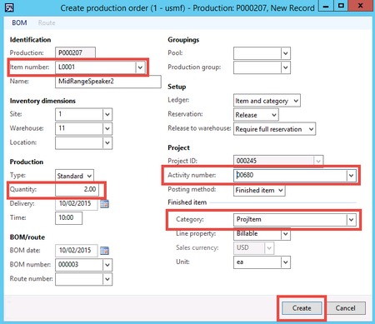
Task: Click the Time field showing 10:00
Action: click(68, 217)
